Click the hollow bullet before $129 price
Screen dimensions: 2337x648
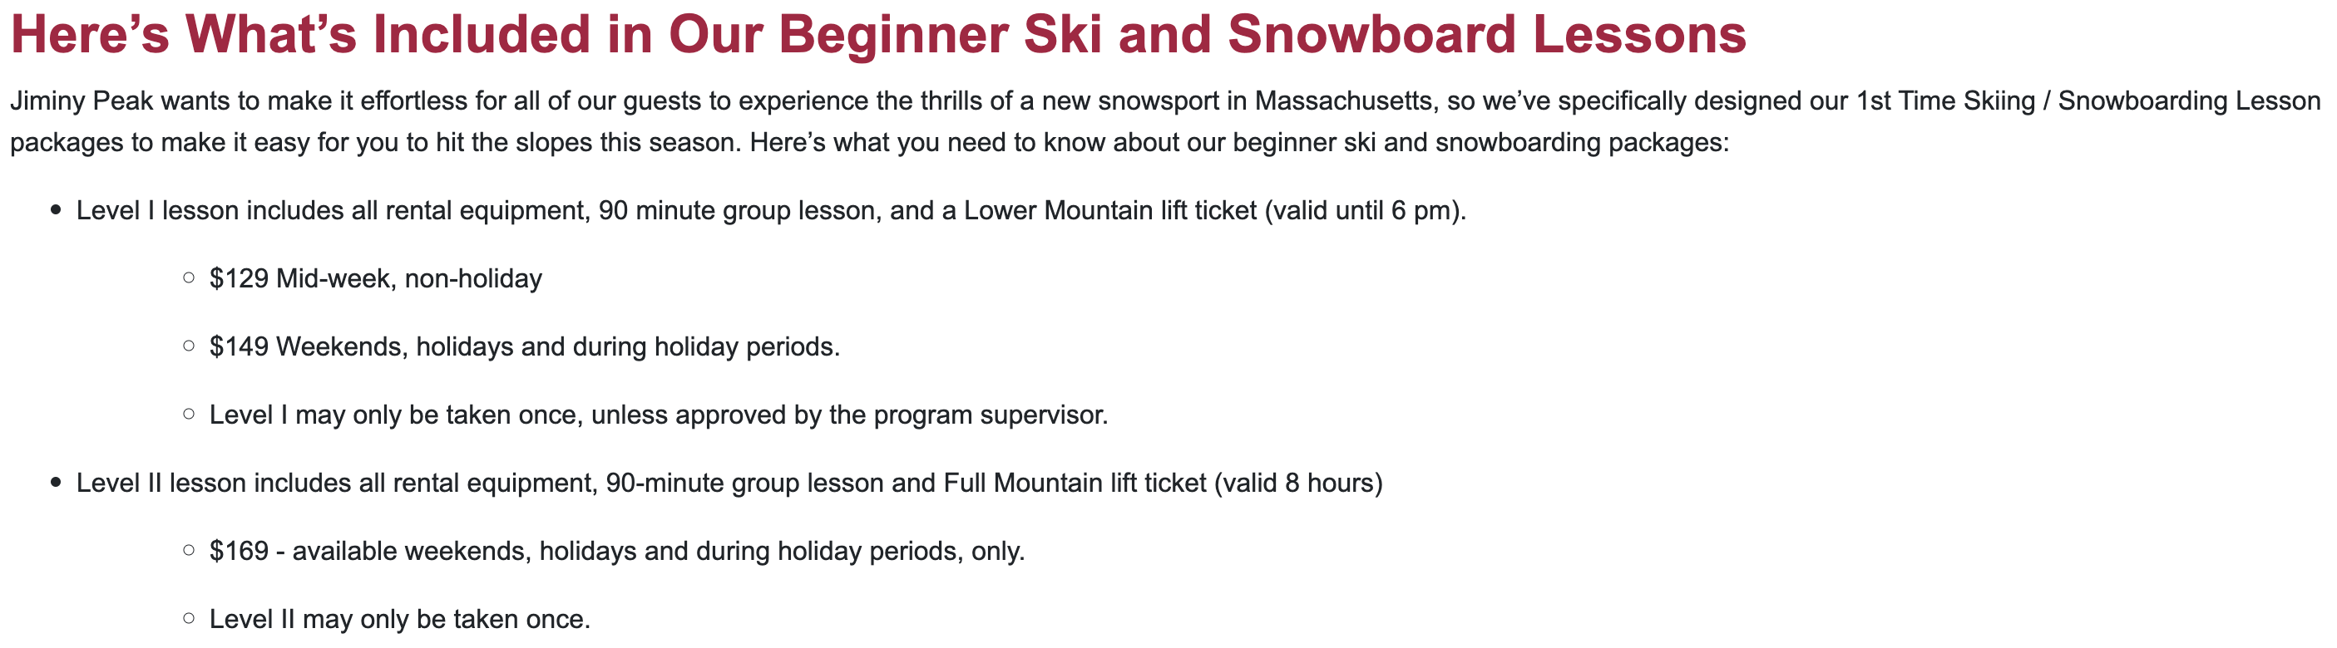point(189,278)
